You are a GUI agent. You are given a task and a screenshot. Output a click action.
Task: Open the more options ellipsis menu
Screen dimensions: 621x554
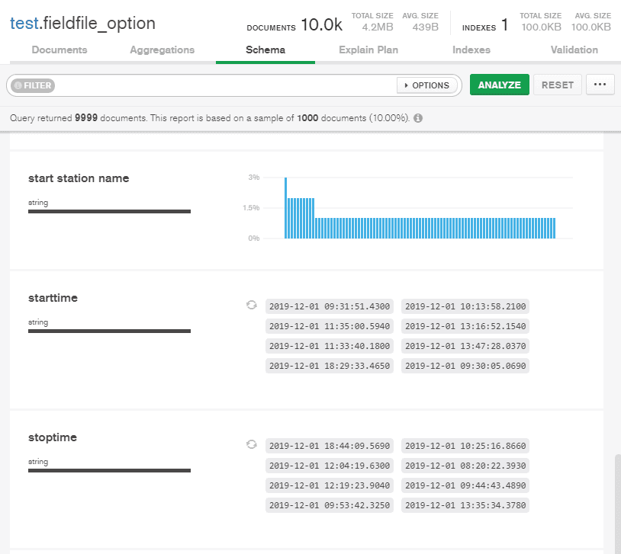(600, 85)
